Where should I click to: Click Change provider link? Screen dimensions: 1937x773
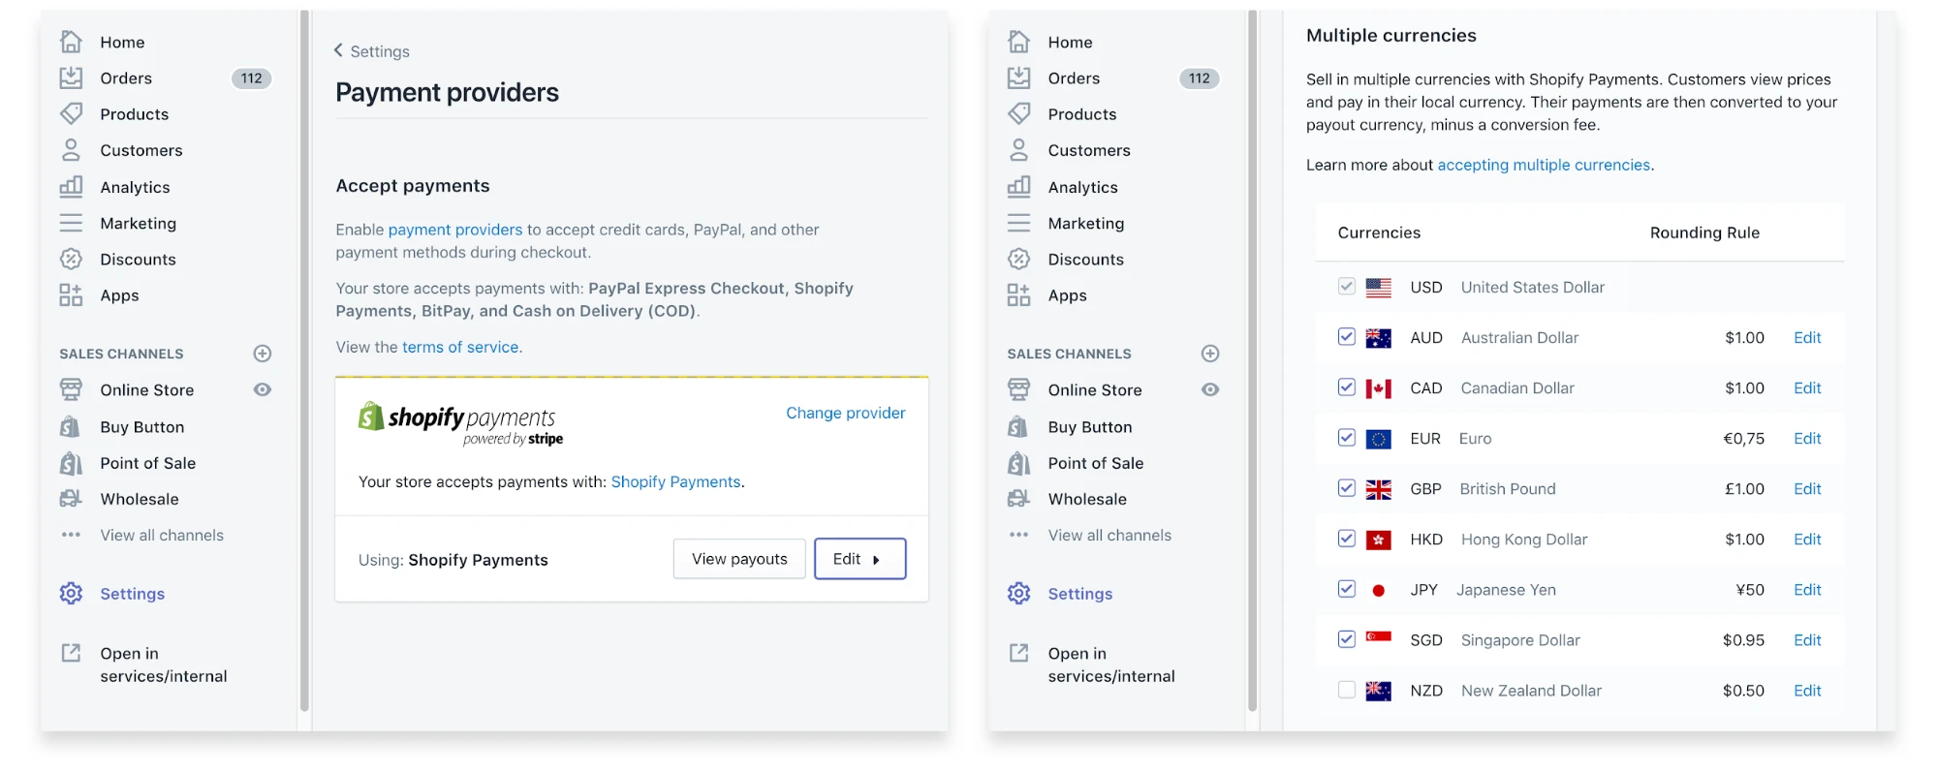point(845,413)
